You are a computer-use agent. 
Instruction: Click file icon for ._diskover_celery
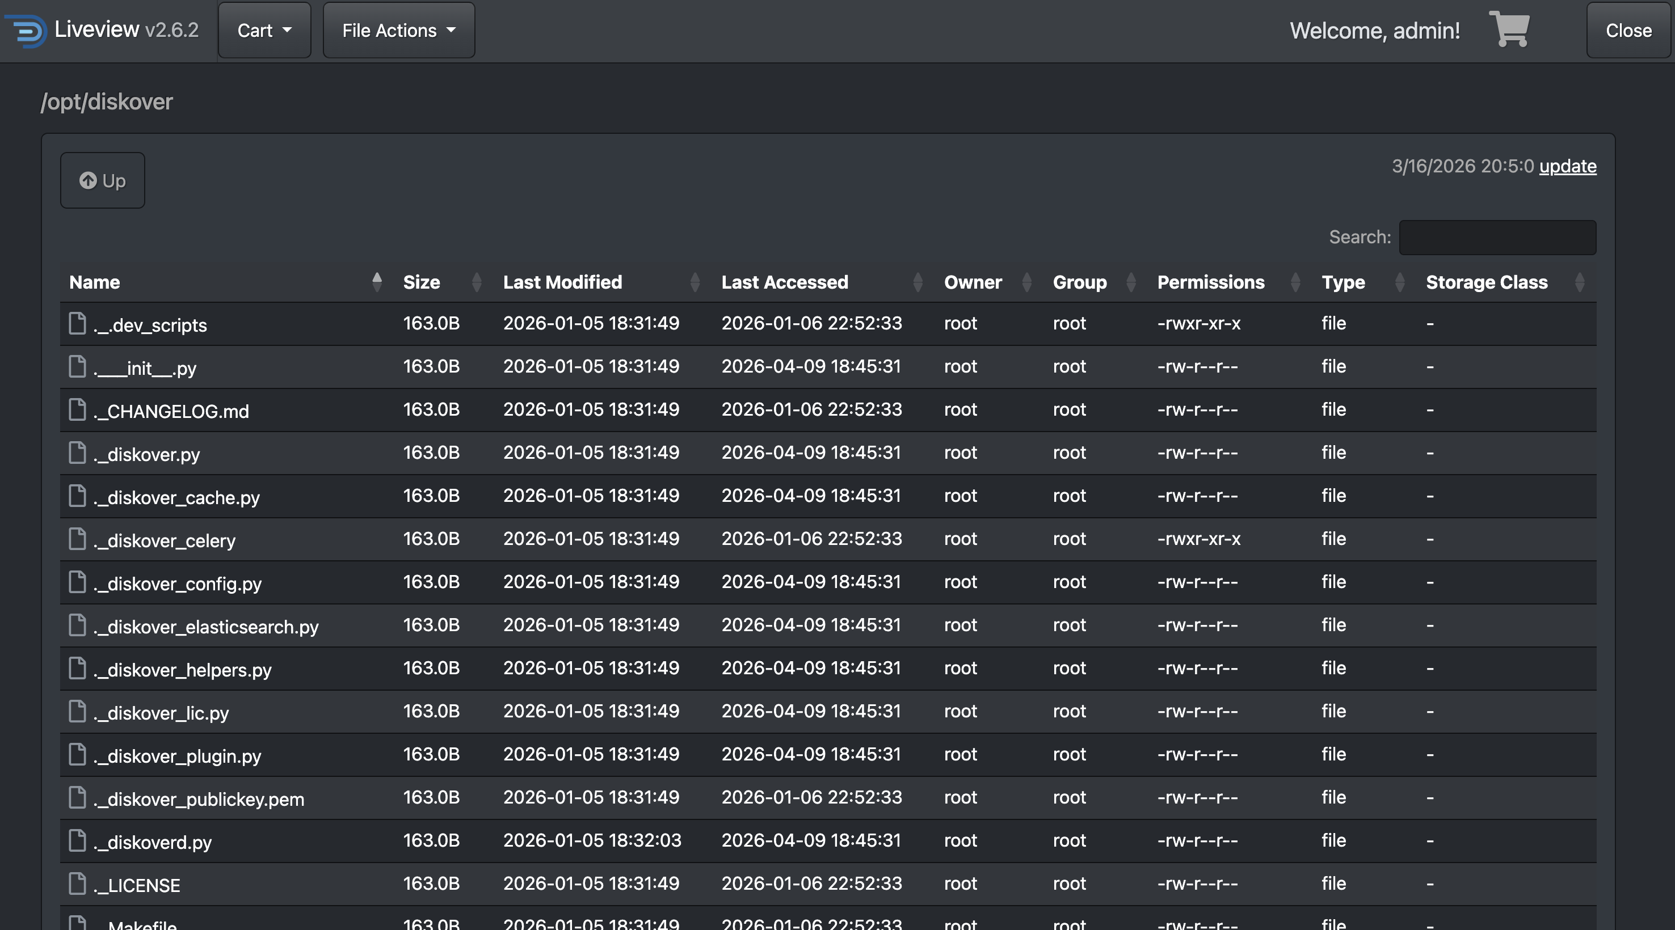tap(77, 539)
